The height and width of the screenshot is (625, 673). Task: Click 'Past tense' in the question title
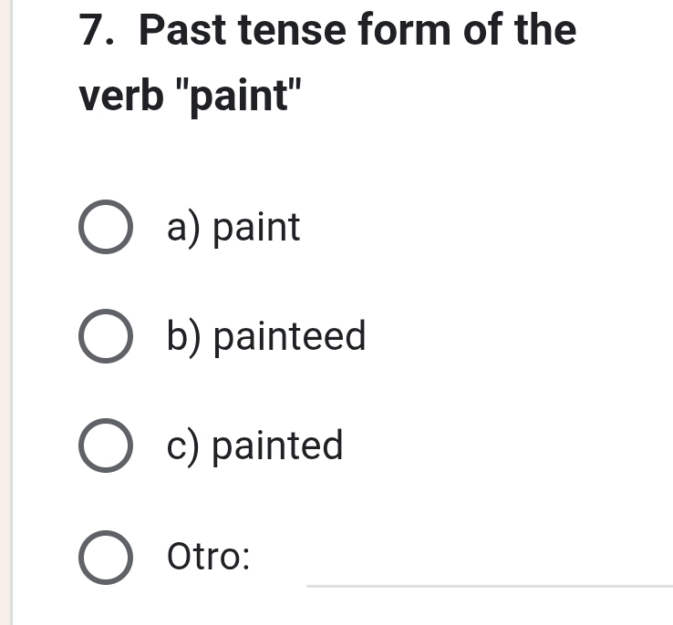point(243,31)
